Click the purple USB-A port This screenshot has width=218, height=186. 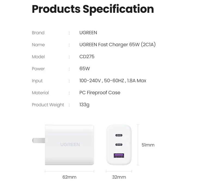pyautogui.click(x=119, y=155)
